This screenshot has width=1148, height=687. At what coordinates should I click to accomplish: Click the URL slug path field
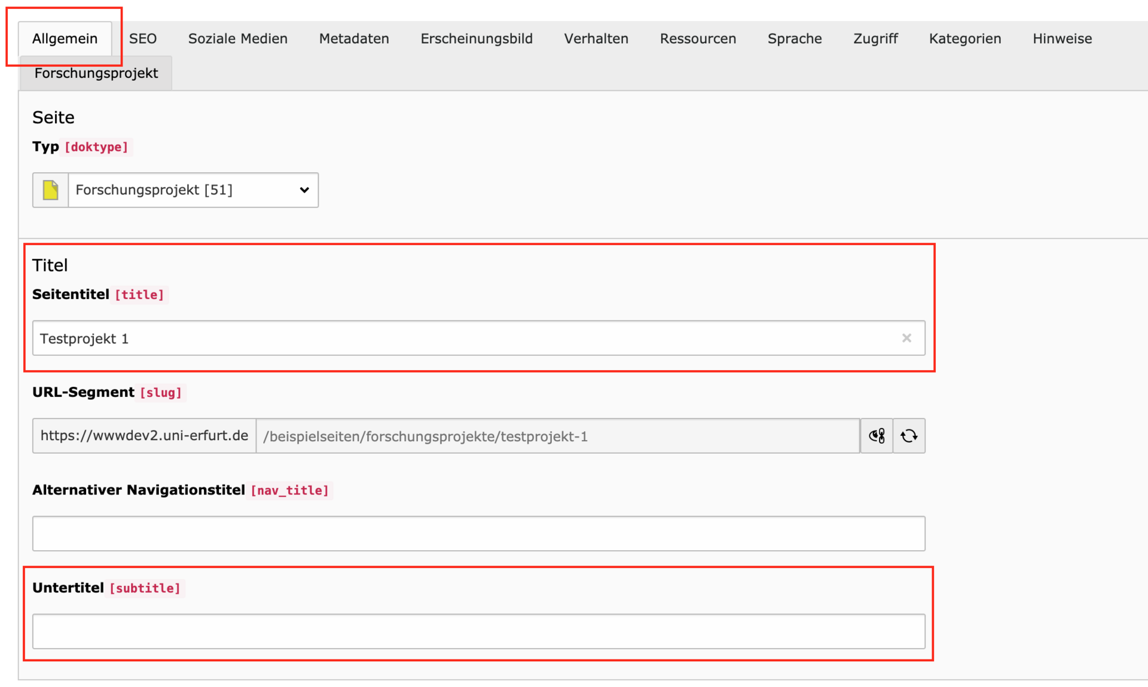557,436
